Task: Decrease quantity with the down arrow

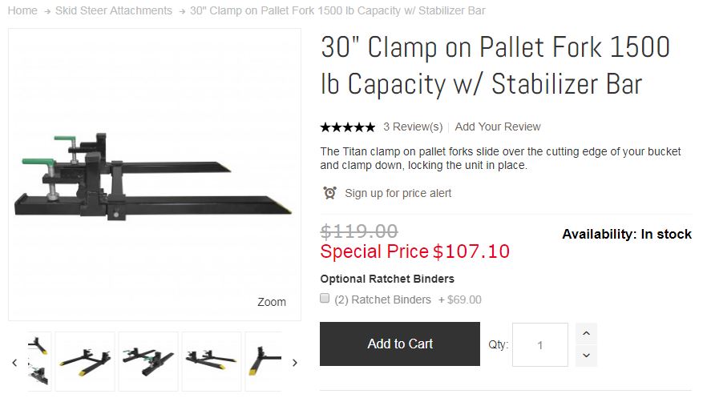Action: coord(586,356)
